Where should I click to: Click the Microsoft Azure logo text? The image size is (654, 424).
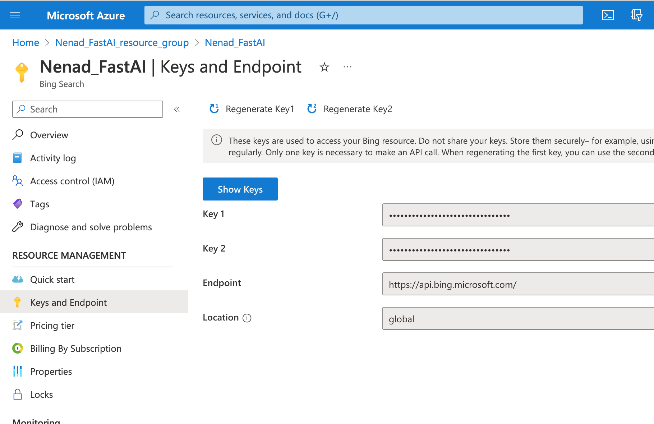[86, 15]
